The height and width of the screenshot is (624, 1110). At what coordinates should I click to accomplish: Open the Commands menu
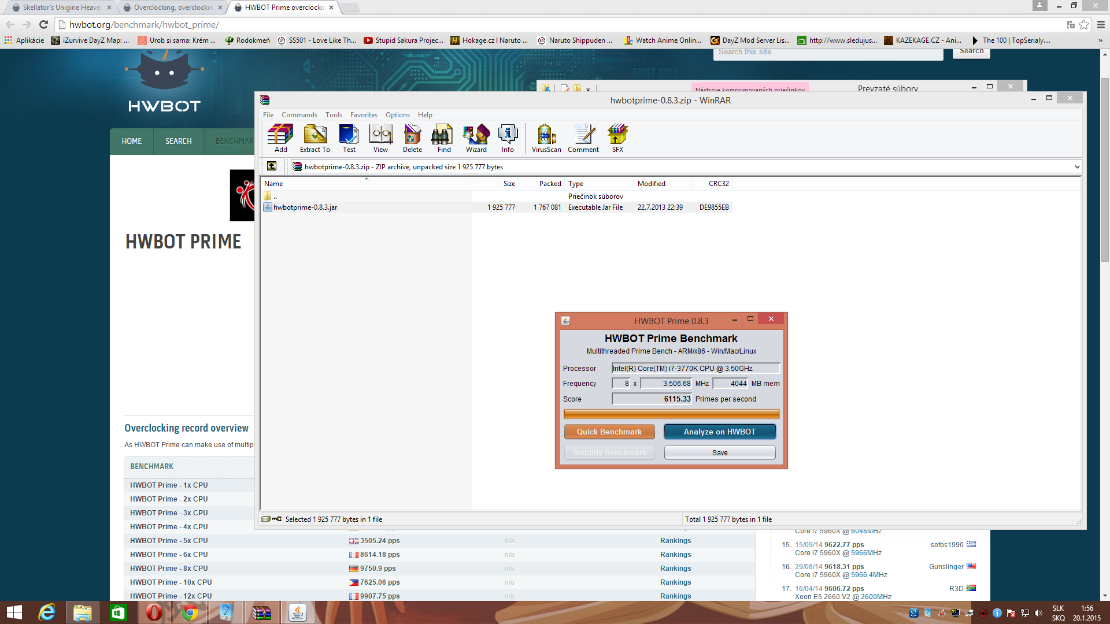299,115
